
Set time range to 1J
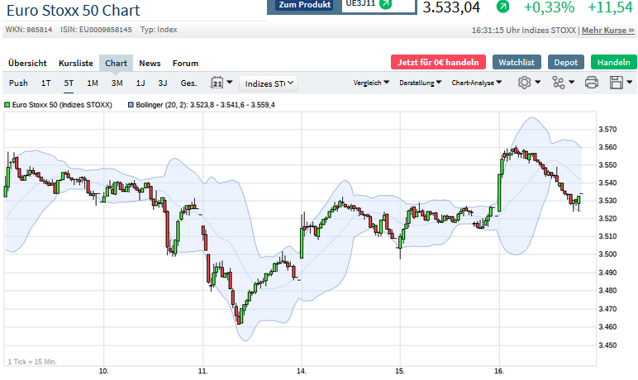(140, 83)
